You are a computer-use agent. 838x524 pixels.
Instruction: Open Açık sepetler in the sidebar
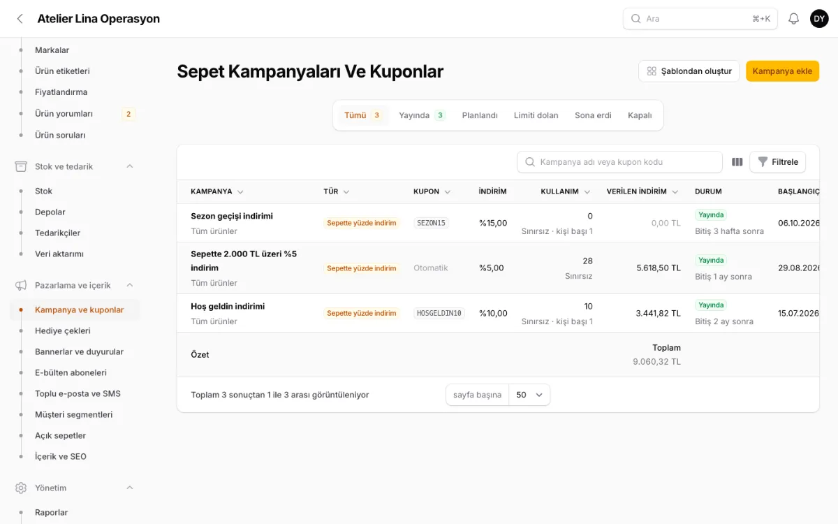pyautogui.click(x=60, y=435)
